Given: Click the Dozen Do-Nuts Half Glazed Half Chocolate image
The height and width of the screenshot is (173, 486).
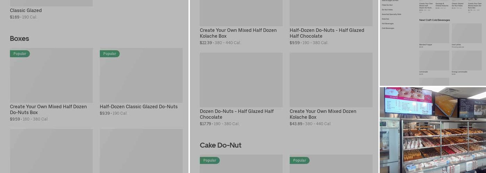Looking at the screenshot, I should click(x=241, y=80).
